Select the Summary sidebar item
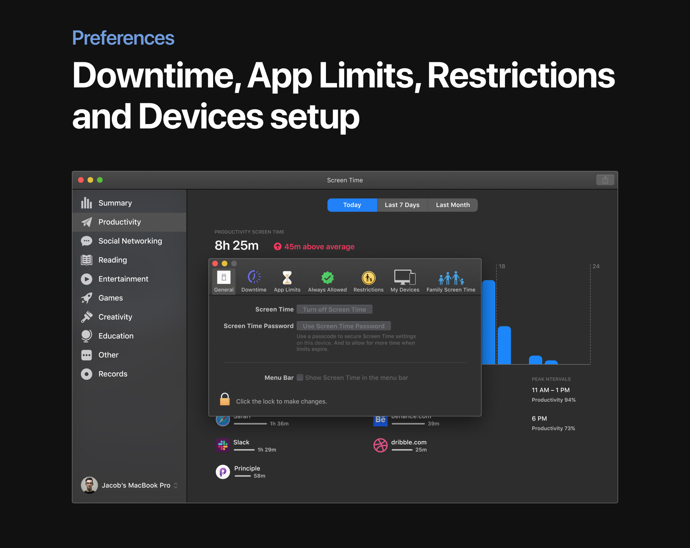 pos(115,203)
